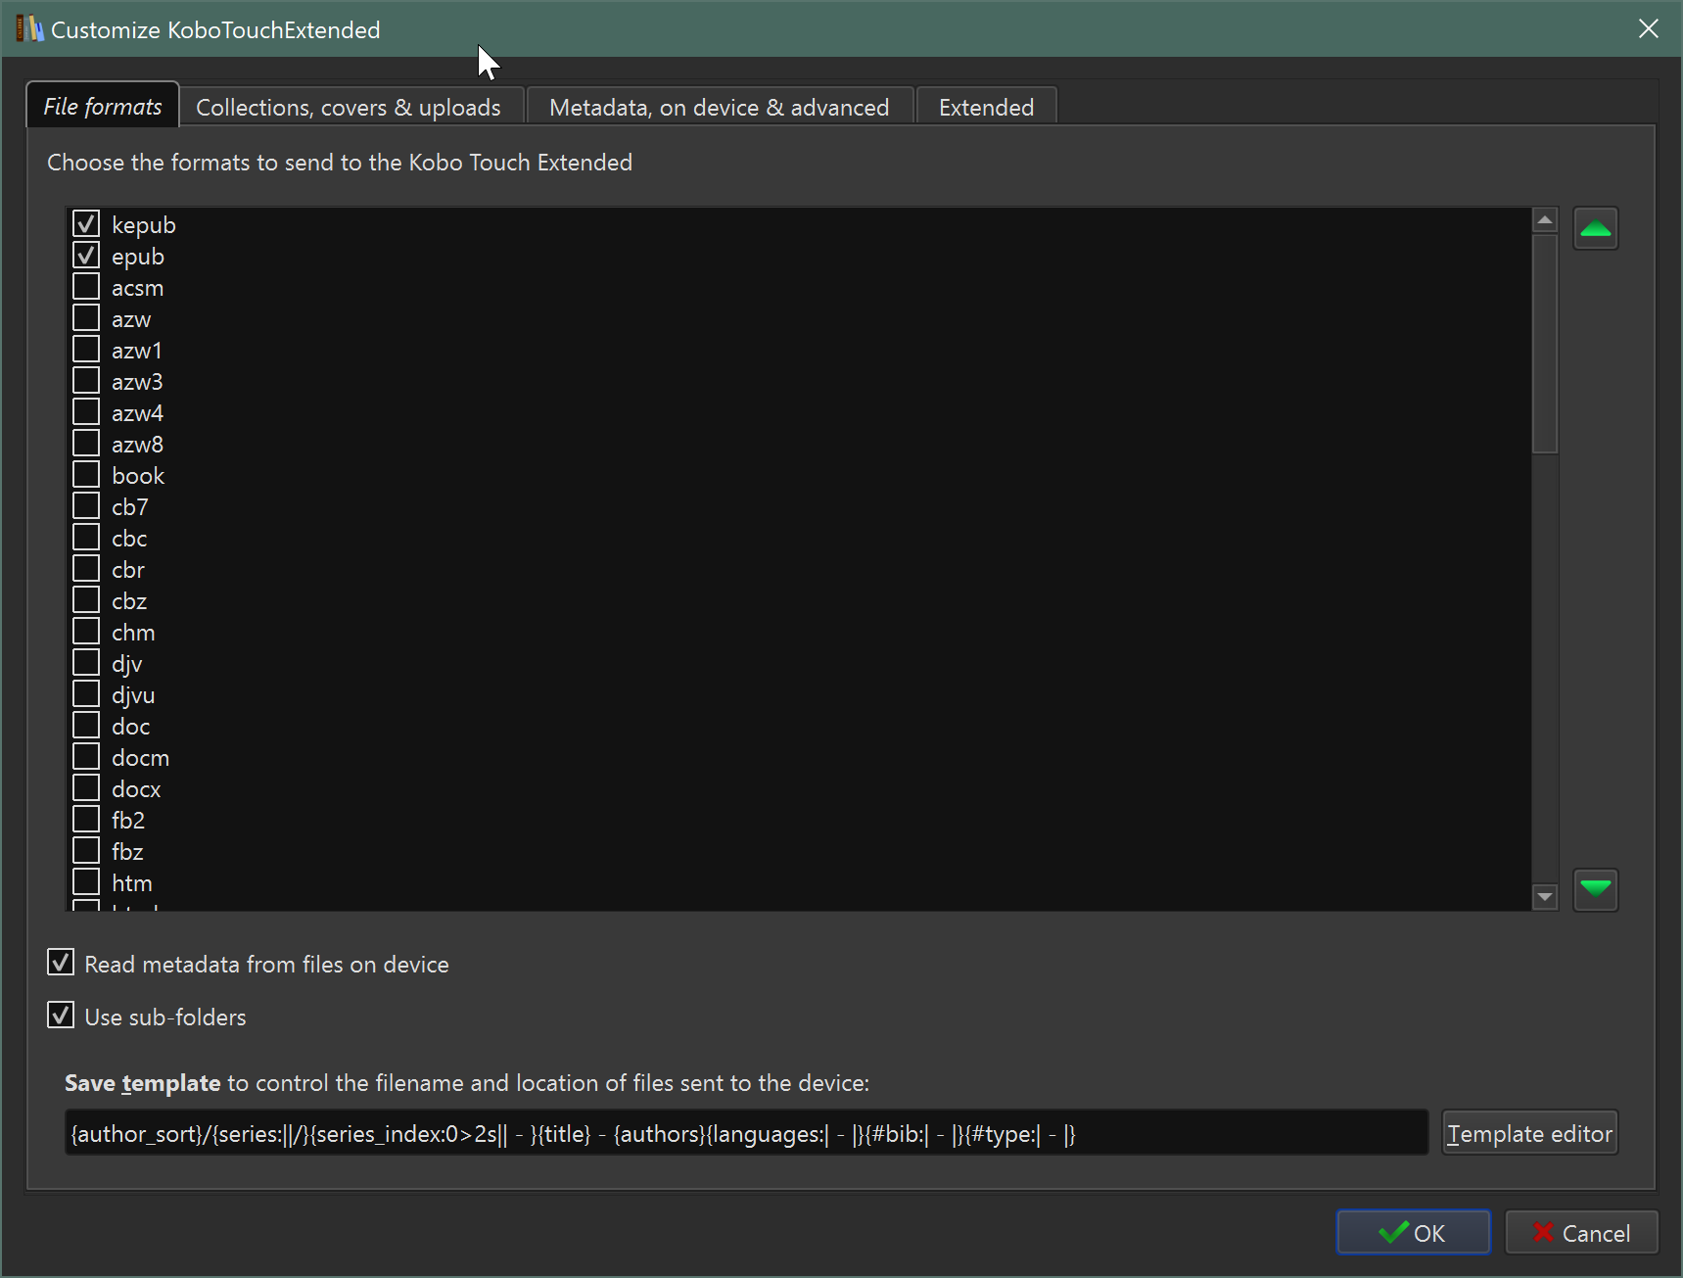Select the epub format row label
This screenshot has width=1683, height=1278.
tap(138, 257)
